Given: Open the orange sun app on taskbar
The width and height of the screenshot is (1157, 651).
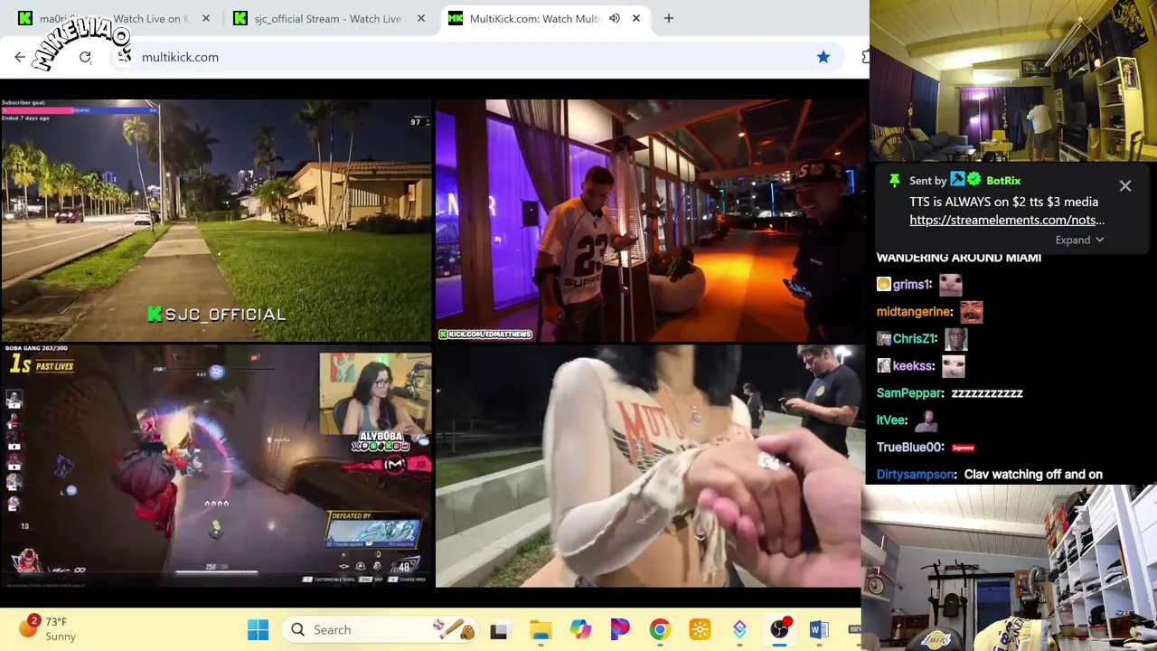Looking at the screenshot, I should 700,630.
